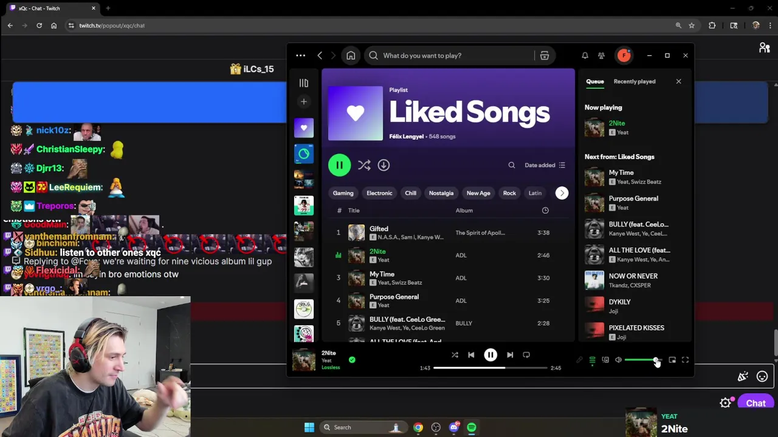Open the profile avatar menu
This screenshot has width=778, height=437.
[x=624, y=55]
